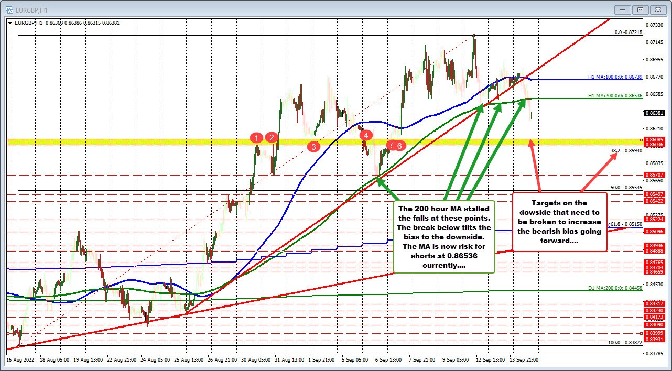
Task: Restore the EURGBP,H1 chart window
Action: pyautogui.click(x=640, y=9)
